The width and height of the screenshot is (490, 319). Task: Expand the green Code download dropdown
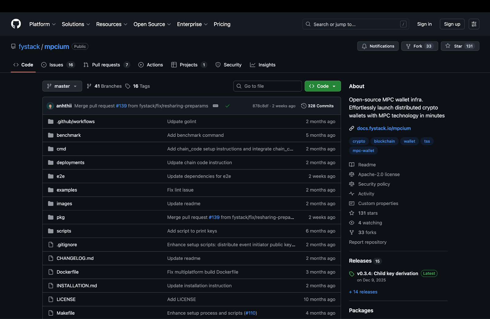322,86
